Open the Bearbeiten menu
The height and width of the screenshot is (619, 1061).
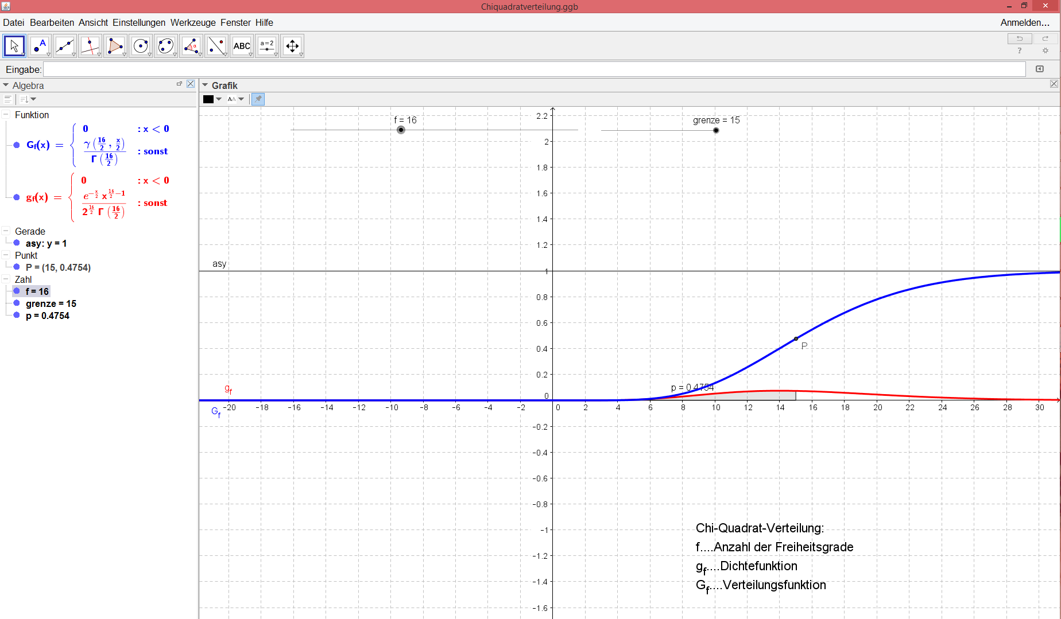(x=52, y=22)
